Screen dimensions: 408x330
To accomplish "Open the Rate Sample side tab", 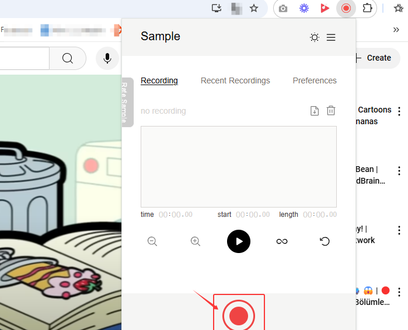I will point(127,102).
